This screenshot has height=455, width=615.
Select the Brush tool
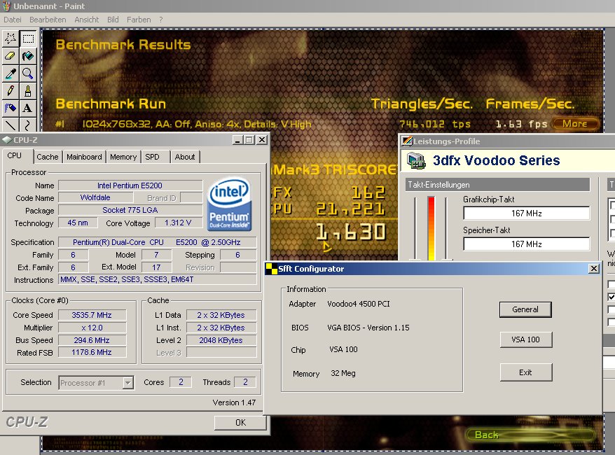pos(28,90)
